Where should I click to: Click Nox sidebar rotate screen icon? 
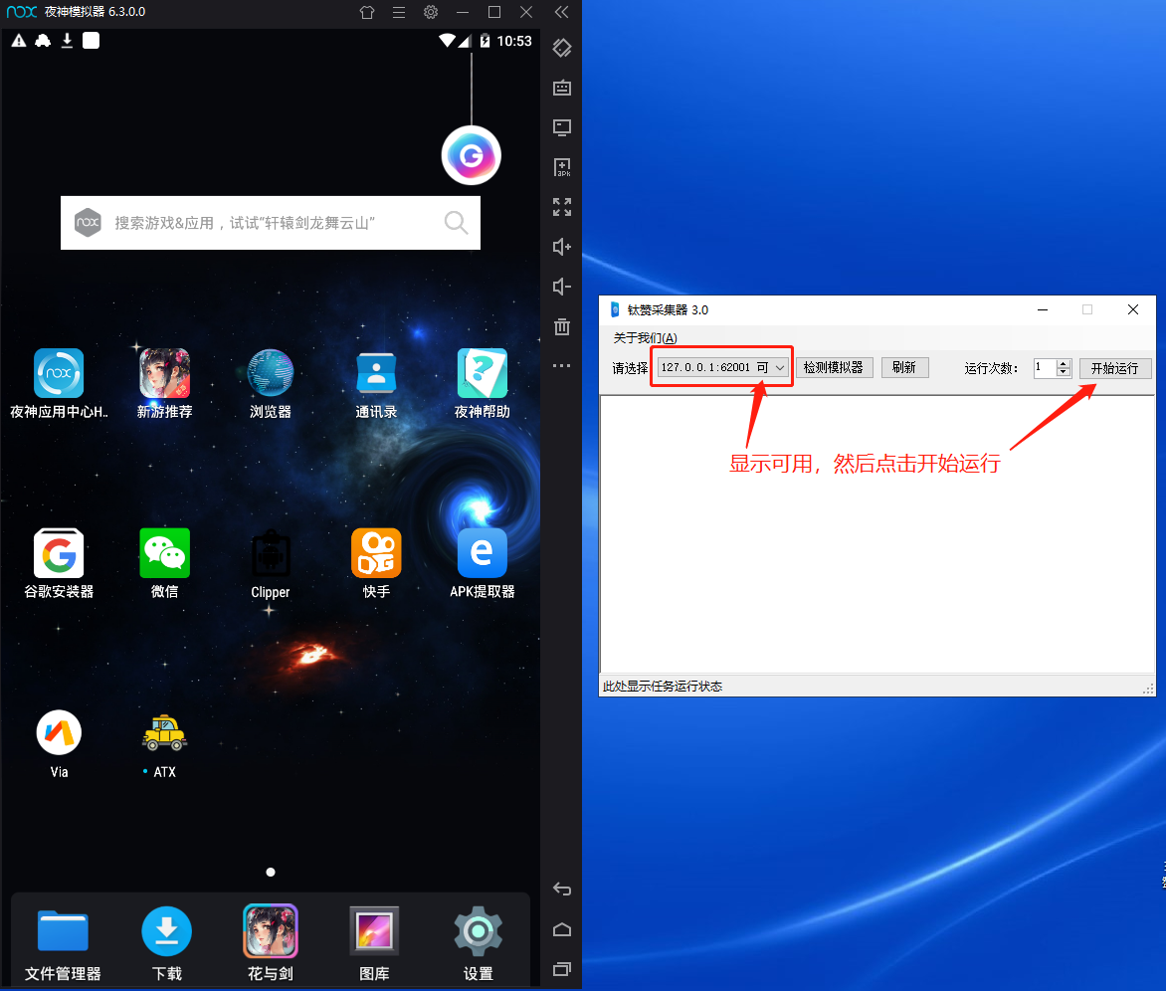[562, 48]
